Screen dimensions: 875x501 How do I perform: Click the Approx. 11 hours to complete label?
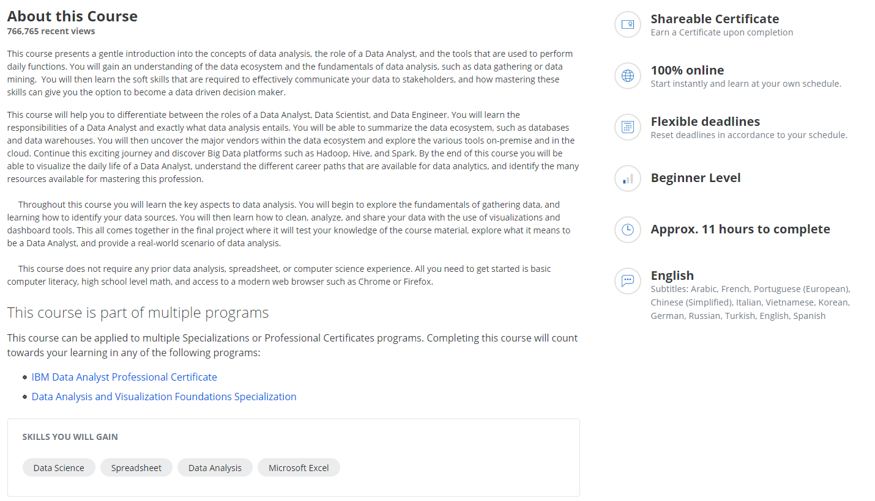(740, 229)
